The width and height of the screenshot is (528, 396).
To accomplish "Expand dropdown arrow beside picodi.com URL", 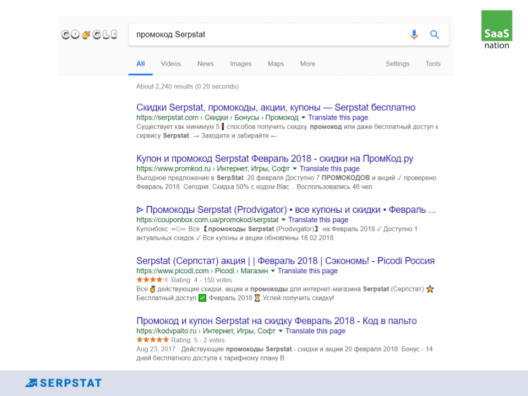I will [x=273, y=271].
